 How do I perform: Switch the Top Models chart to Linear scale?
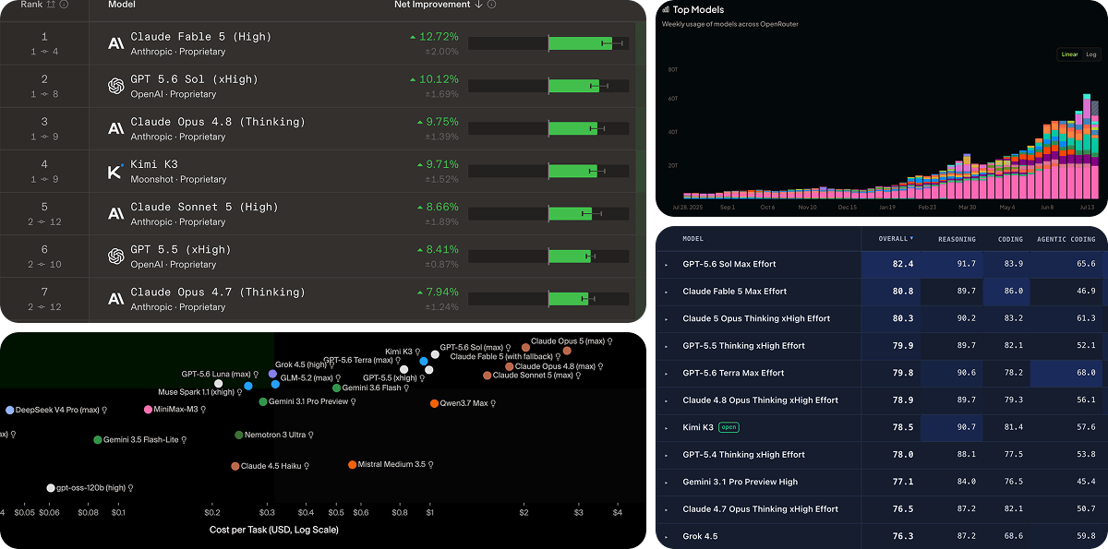[x=1069, y=54]
